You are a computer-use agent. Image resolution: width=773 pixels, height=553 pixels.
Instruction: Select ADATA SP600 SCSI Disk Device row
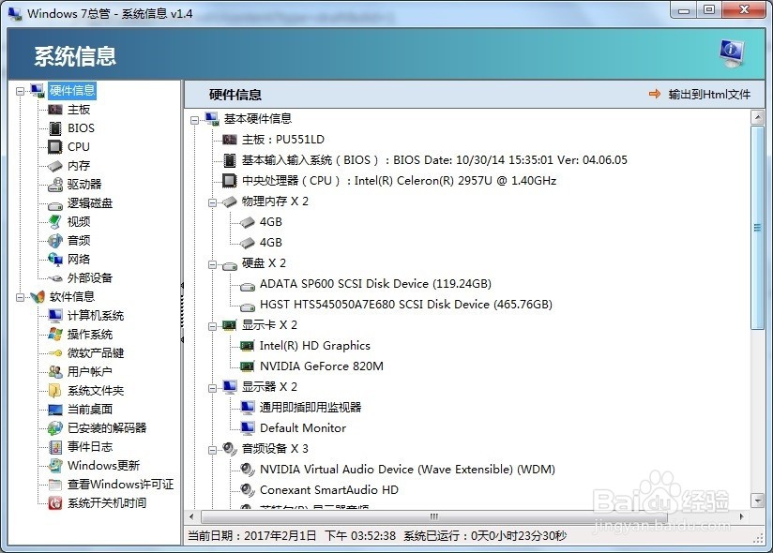(x=375, y=284)
